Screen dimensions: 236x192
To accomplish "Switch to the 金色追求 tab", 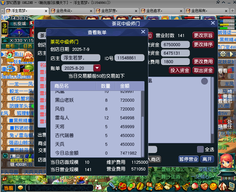I will click(162, 11).
